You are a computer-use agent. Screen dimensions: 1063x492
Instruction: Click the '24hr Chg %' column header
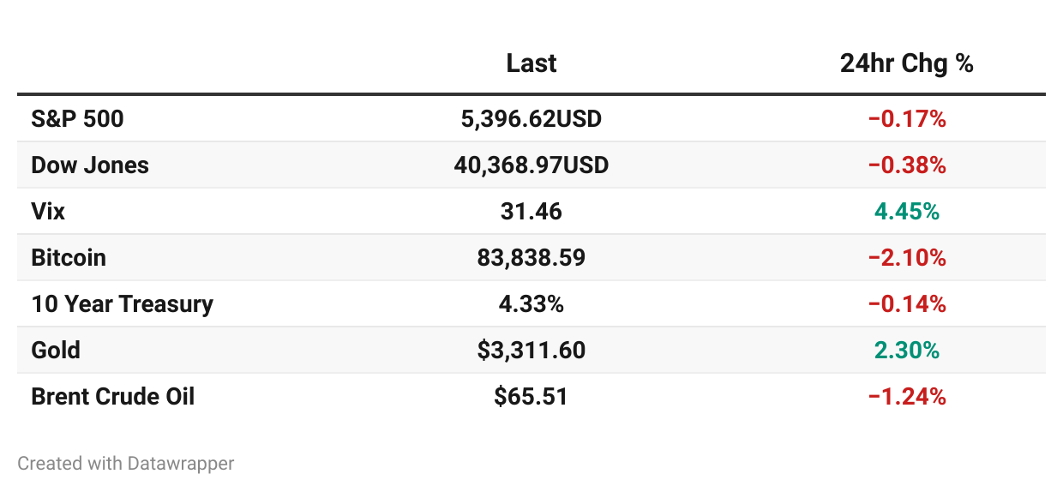pyautogui.click(x=907, y=63)
